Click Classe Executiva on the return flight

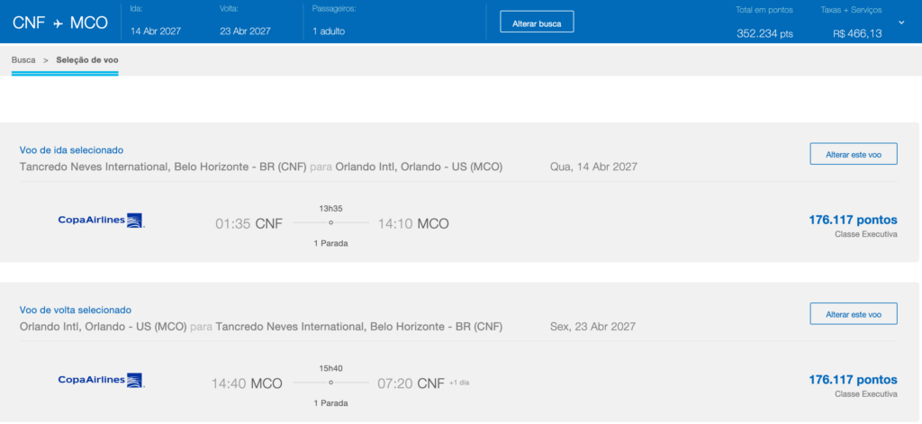click(866, 394)
